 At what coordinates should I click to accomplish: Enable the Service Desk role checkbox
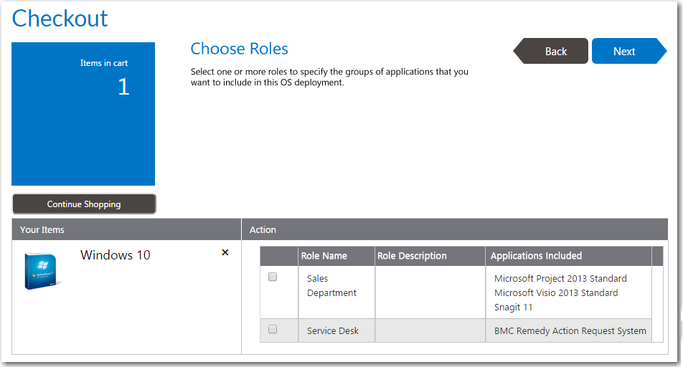point(273,329)
